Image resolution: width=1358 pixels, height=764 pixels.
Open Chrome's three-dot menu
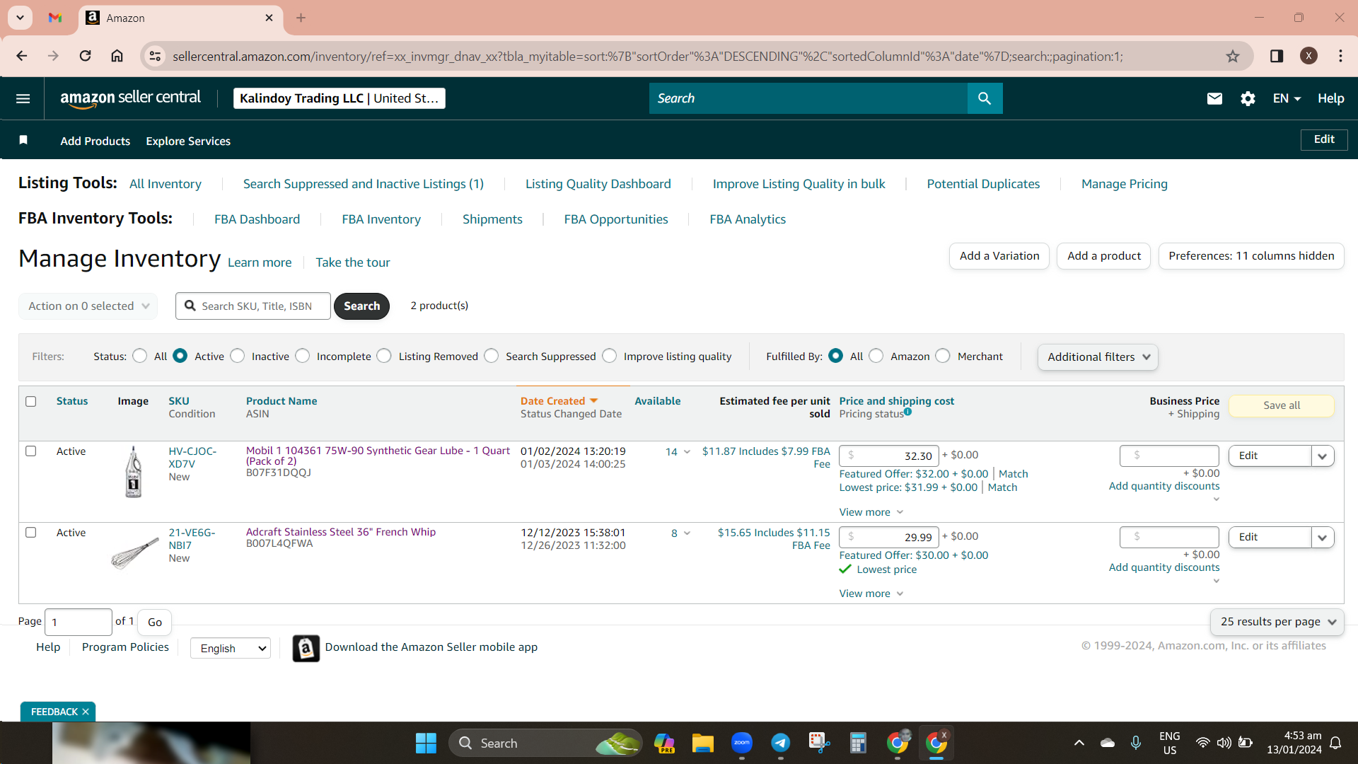[x=1340, y=56]
